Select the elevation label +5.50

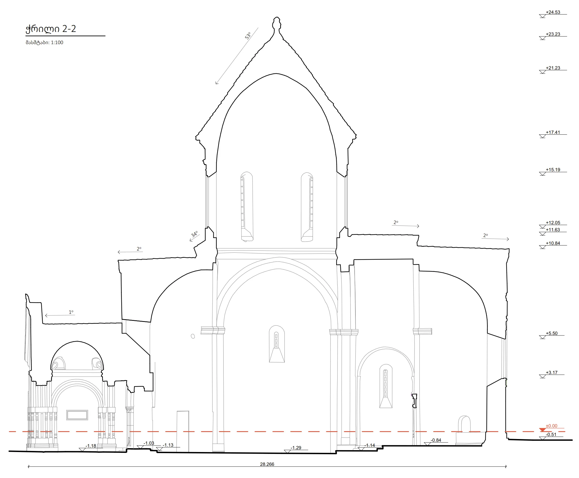coord(551,333)
